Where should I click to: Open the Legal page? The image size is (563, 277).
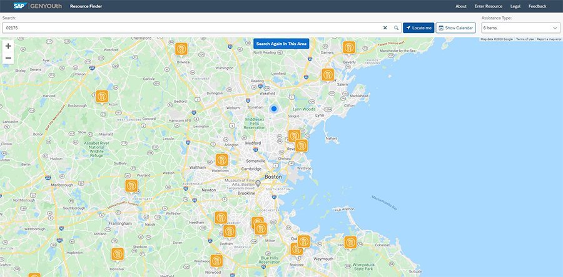click(x=515, y=6)
